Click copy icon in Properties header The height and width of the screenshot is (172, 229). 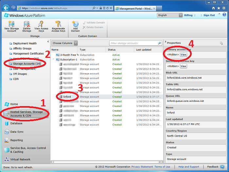pyautogui.click(x=221, y=43)
